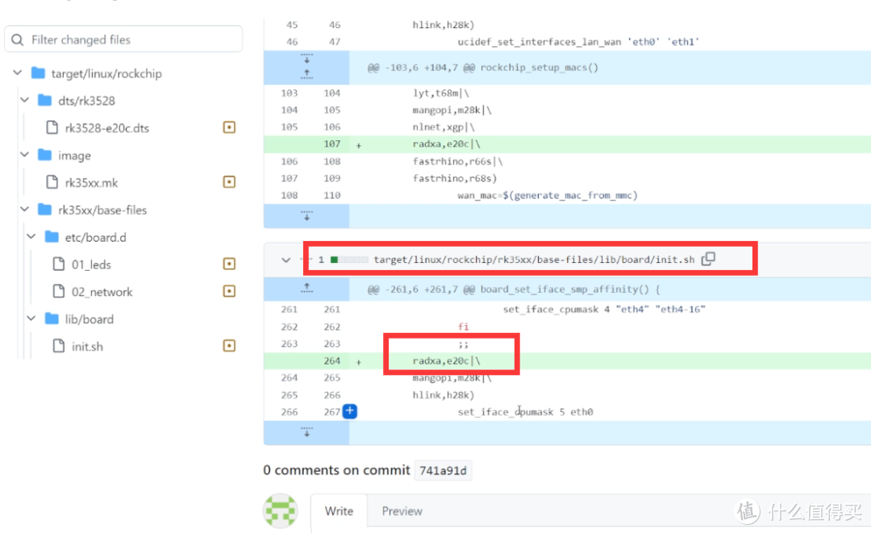Switch to the Preview tab
The height and width of the screenshot is (533, 871).
[x=402, y=510]
